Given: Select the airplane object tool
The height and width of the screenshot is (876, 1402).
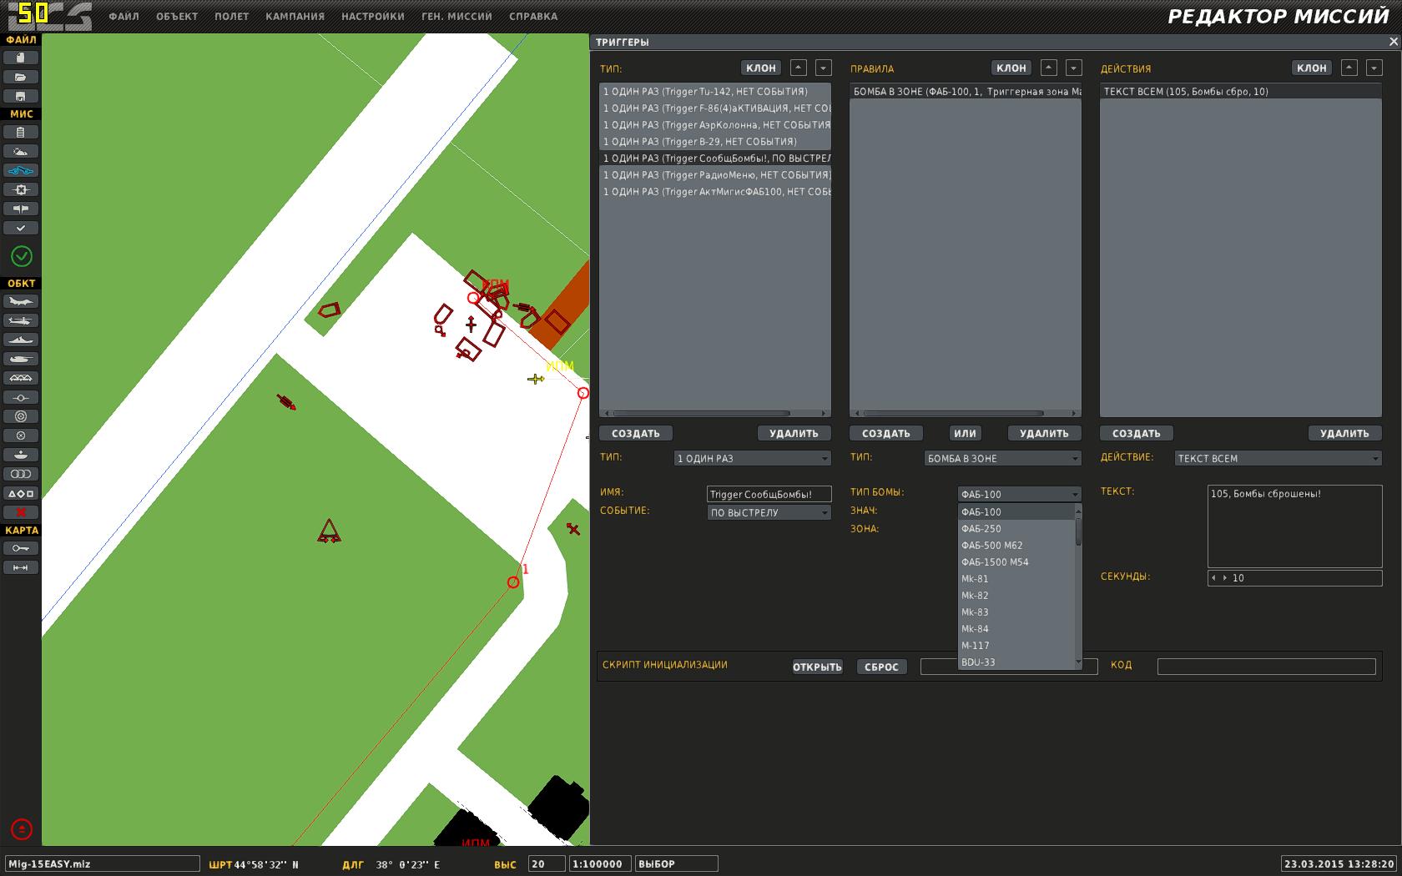Looking at the screenshot, I should coord(21,301).
